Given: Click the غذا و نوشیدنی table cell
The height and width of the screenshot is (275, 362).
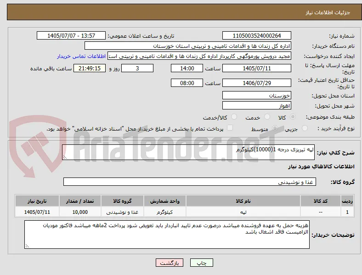Looking at the screenshot, I should click(122, 212).
